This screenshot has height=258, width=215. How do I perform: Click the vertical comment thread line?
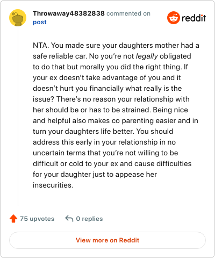[18, 116]
